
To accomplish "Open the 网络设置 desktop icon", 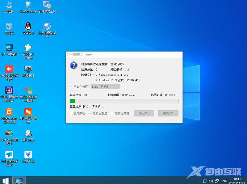I will (x=28, y=71).
